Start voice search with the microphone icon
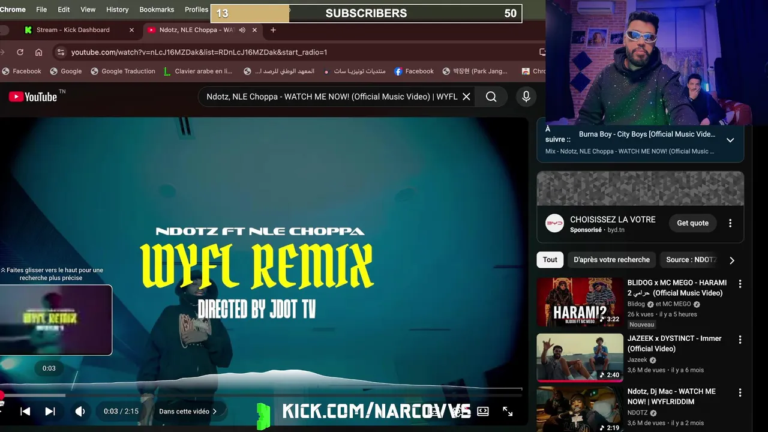The image size is (768, 432). click(x=526, y=97)
